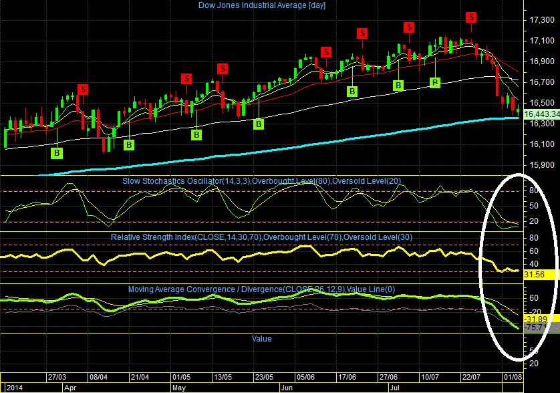This screenshot has height=393, width=560.
Task: Click the Value panel label
Action: coord(261,339)
